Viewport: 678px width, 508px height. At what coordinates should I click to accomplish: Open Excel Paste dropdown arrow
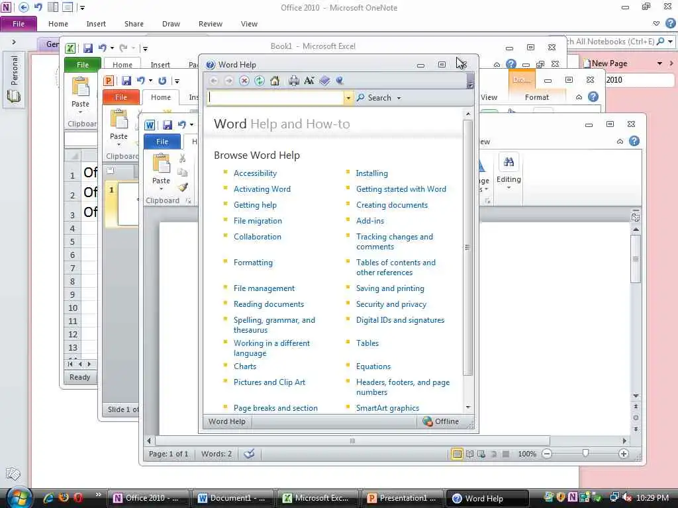[x=80, y=112]
